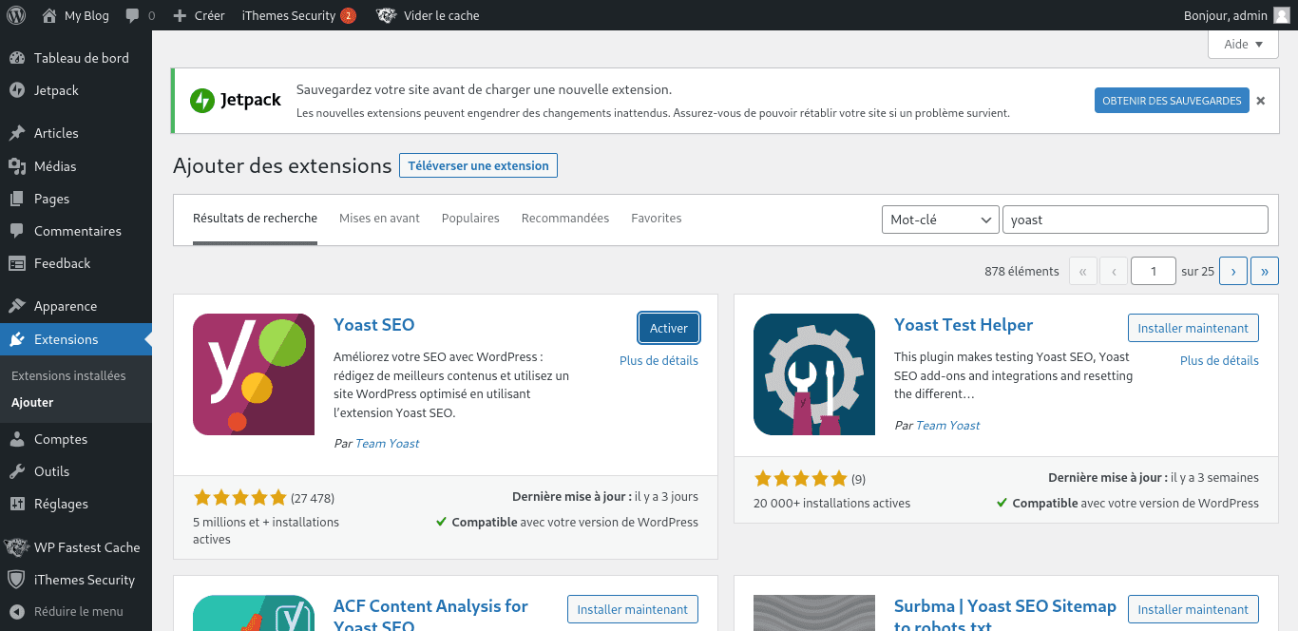Click the Yoast SEO plugin thumbnail
Screen dimensions: 1298x631
pyautogui.click(x=254, y=374)
